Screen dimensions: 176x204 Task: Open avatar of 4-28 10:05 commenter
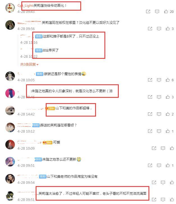coord(10,76)
